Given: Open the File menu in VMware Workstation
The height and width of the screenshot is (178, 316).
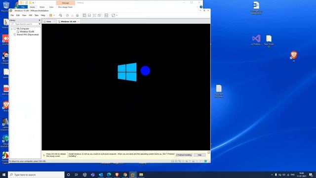Looking at the screenshot, I should point(12,15).
